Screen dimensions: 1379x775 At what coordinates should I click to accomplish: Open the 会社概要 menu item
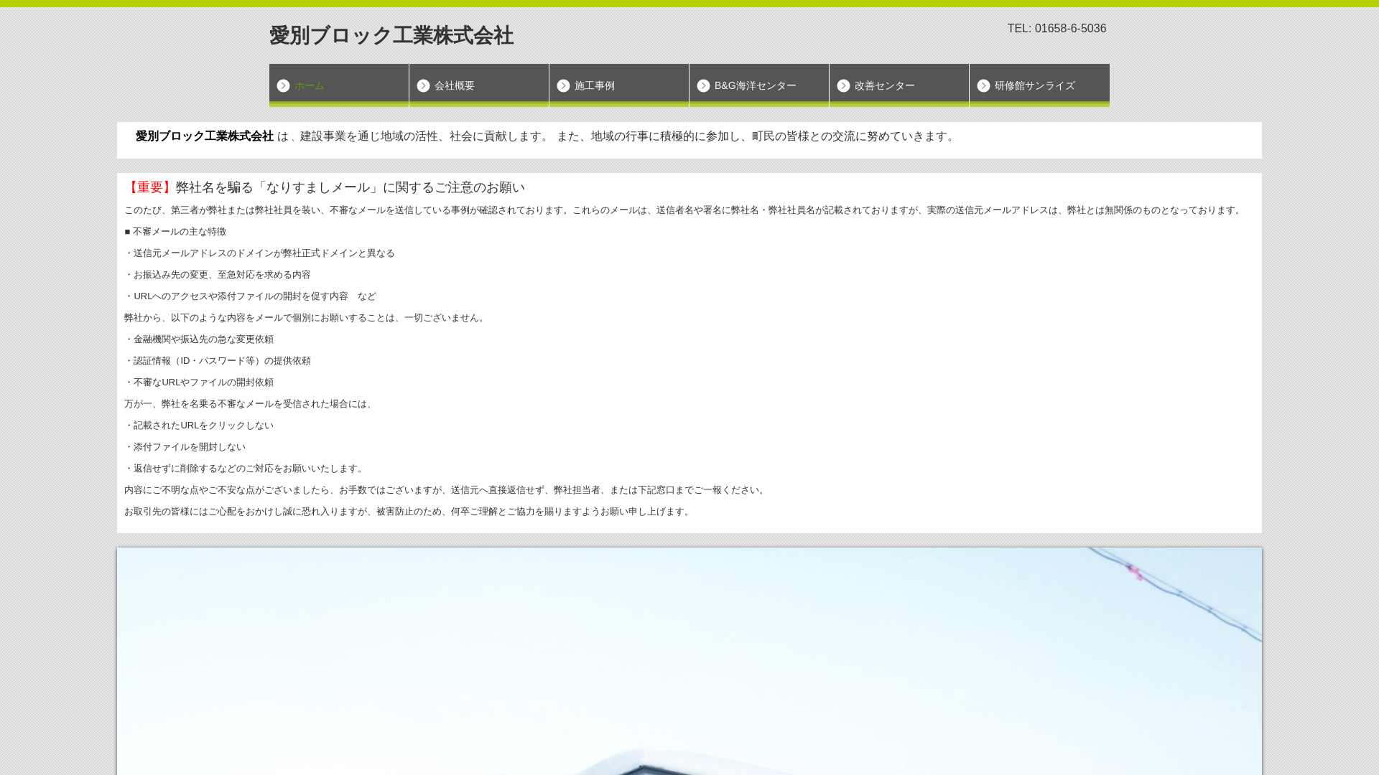coord(479,85)
